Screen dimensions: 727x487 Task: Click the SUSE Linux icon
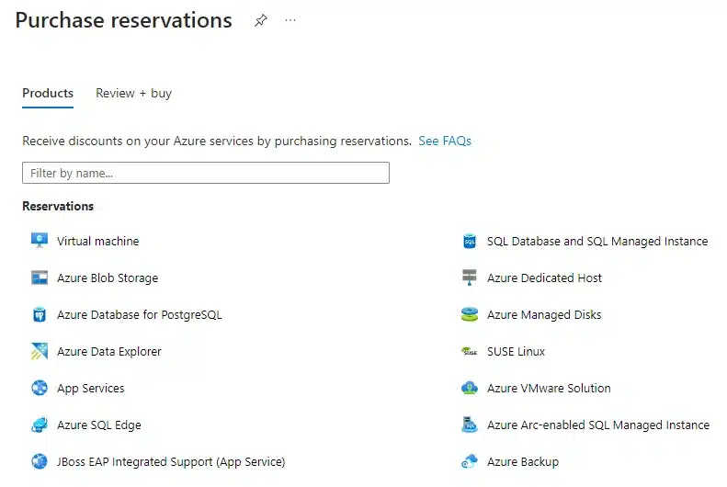tap(470, 352)
